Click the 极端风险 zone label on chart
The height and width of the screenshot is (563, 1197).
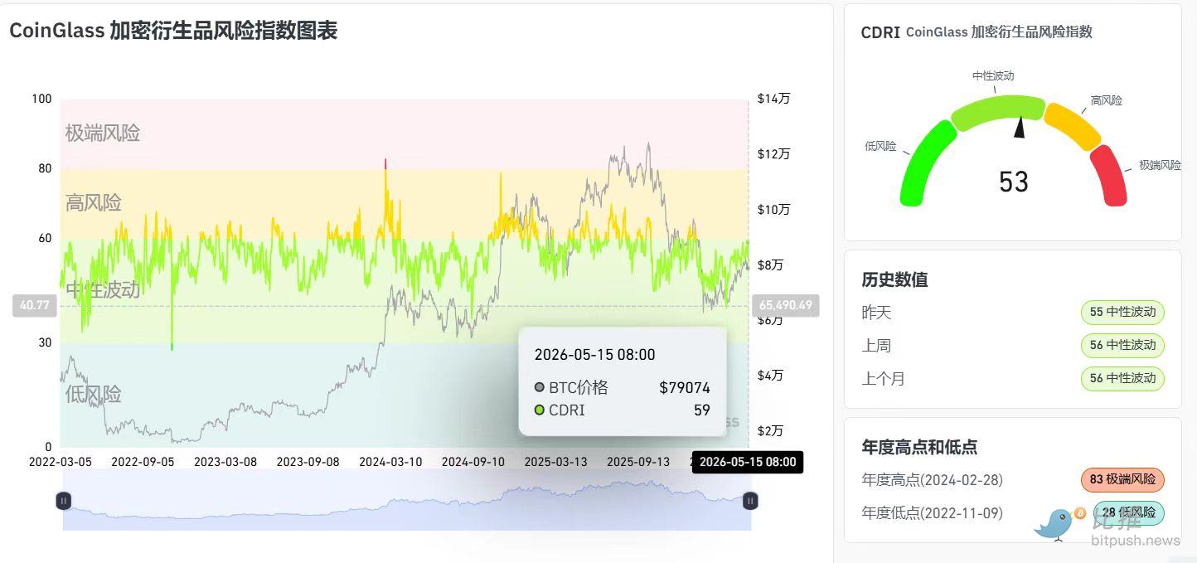point(103,133)
